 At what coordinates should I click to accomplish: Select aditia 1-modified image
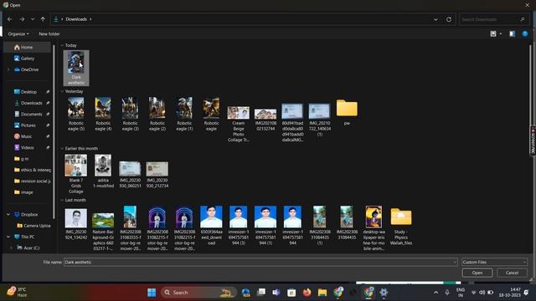103,171
